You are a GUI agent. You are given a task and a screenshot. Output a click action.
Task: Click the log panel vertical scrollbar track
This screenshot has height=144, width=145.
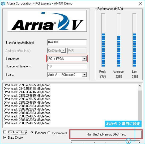140,105
